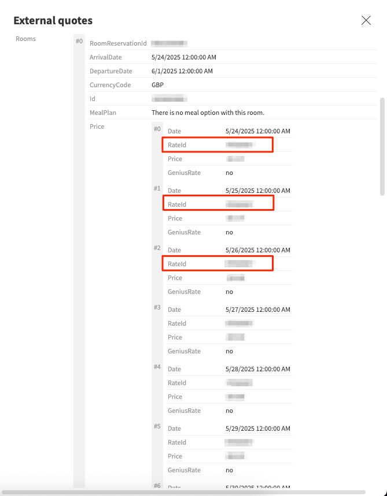Click the External quotes heading
This screenshot has width=387, height=496.
pos(53,21)
